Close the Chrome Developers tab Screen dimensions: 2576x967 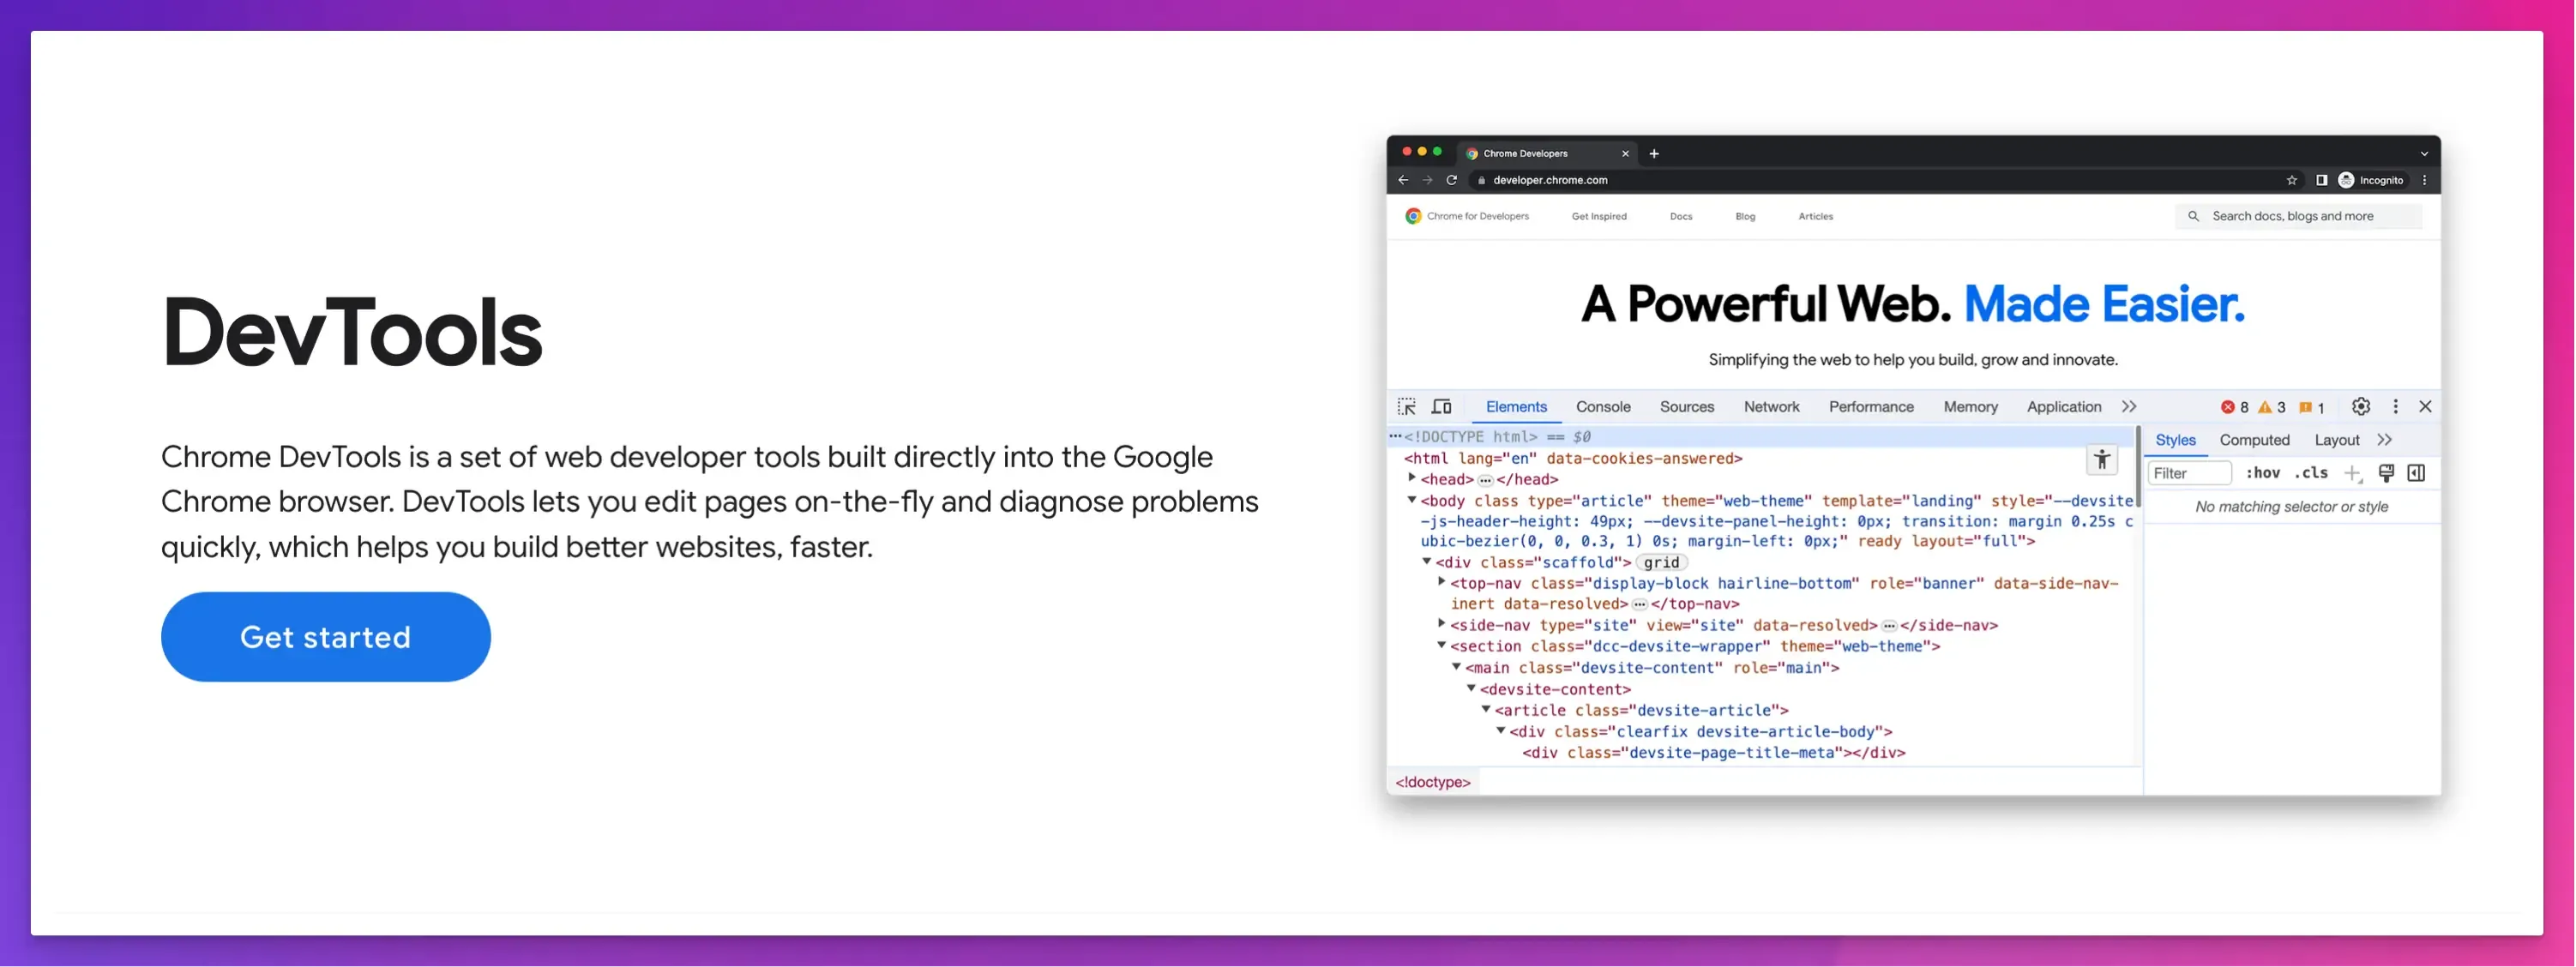click(1625, 153)
